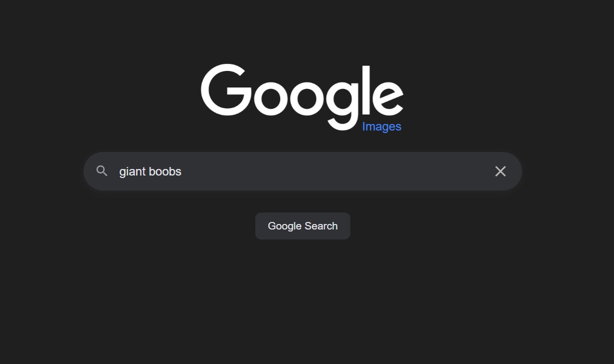Click the first letter o in the Google logo
Screen dimensions: 614x364
click(269, 97)
